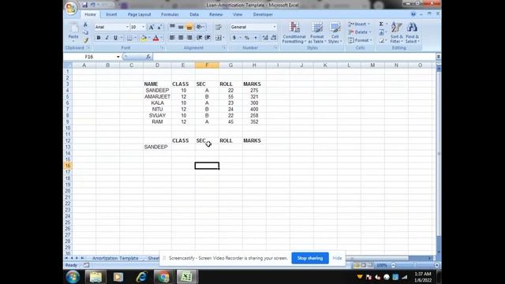
Task: Open the General number format dropdown
Action: tap(275, 27)
